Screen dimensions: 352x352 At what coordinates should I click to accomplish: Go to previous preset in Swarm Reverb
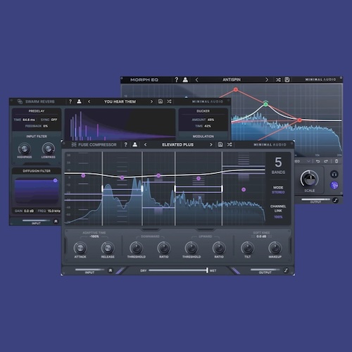[x=89, y=101]
